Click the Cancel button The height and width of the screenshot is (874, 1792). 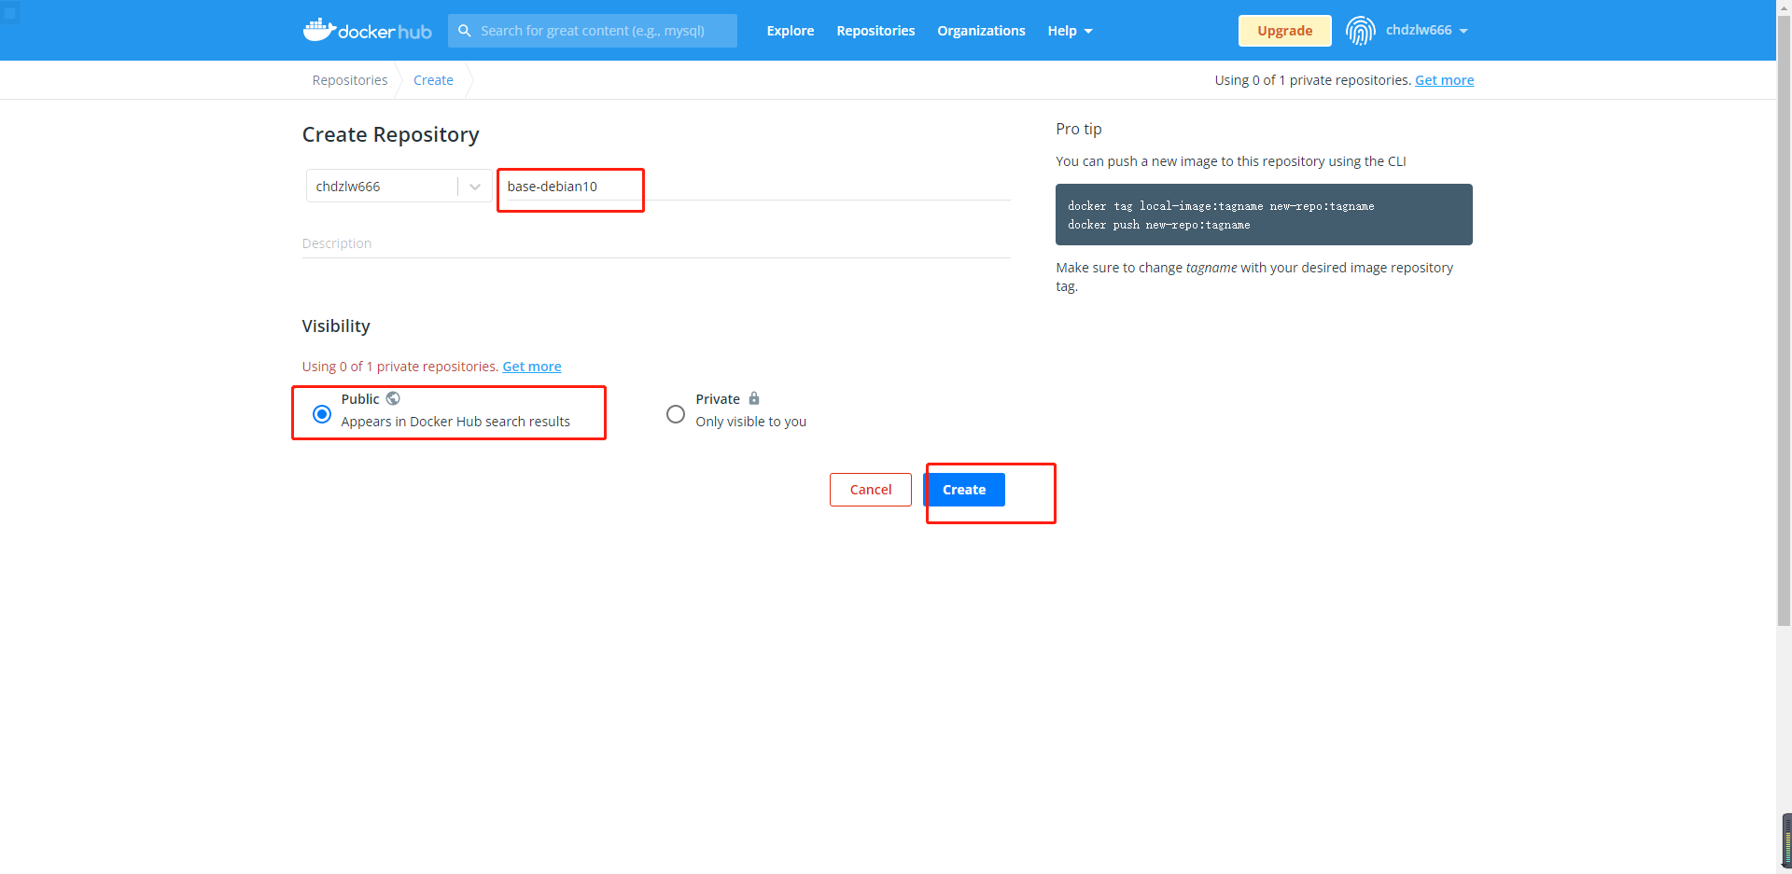[x=871, y=490]
